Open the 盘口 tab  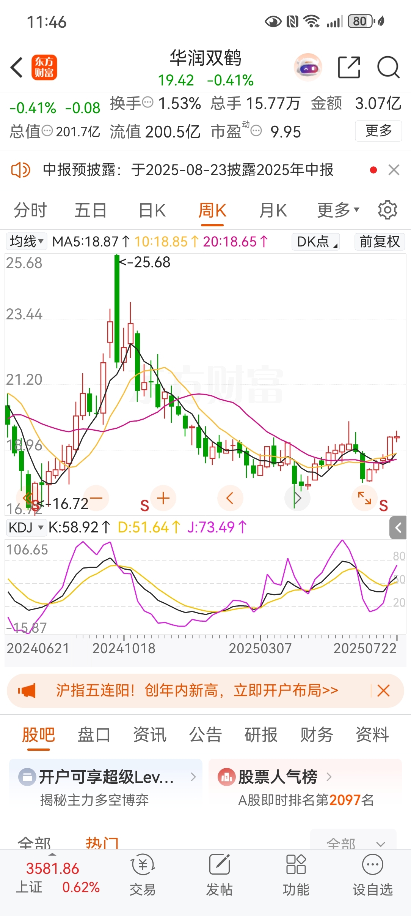point(94,734)
